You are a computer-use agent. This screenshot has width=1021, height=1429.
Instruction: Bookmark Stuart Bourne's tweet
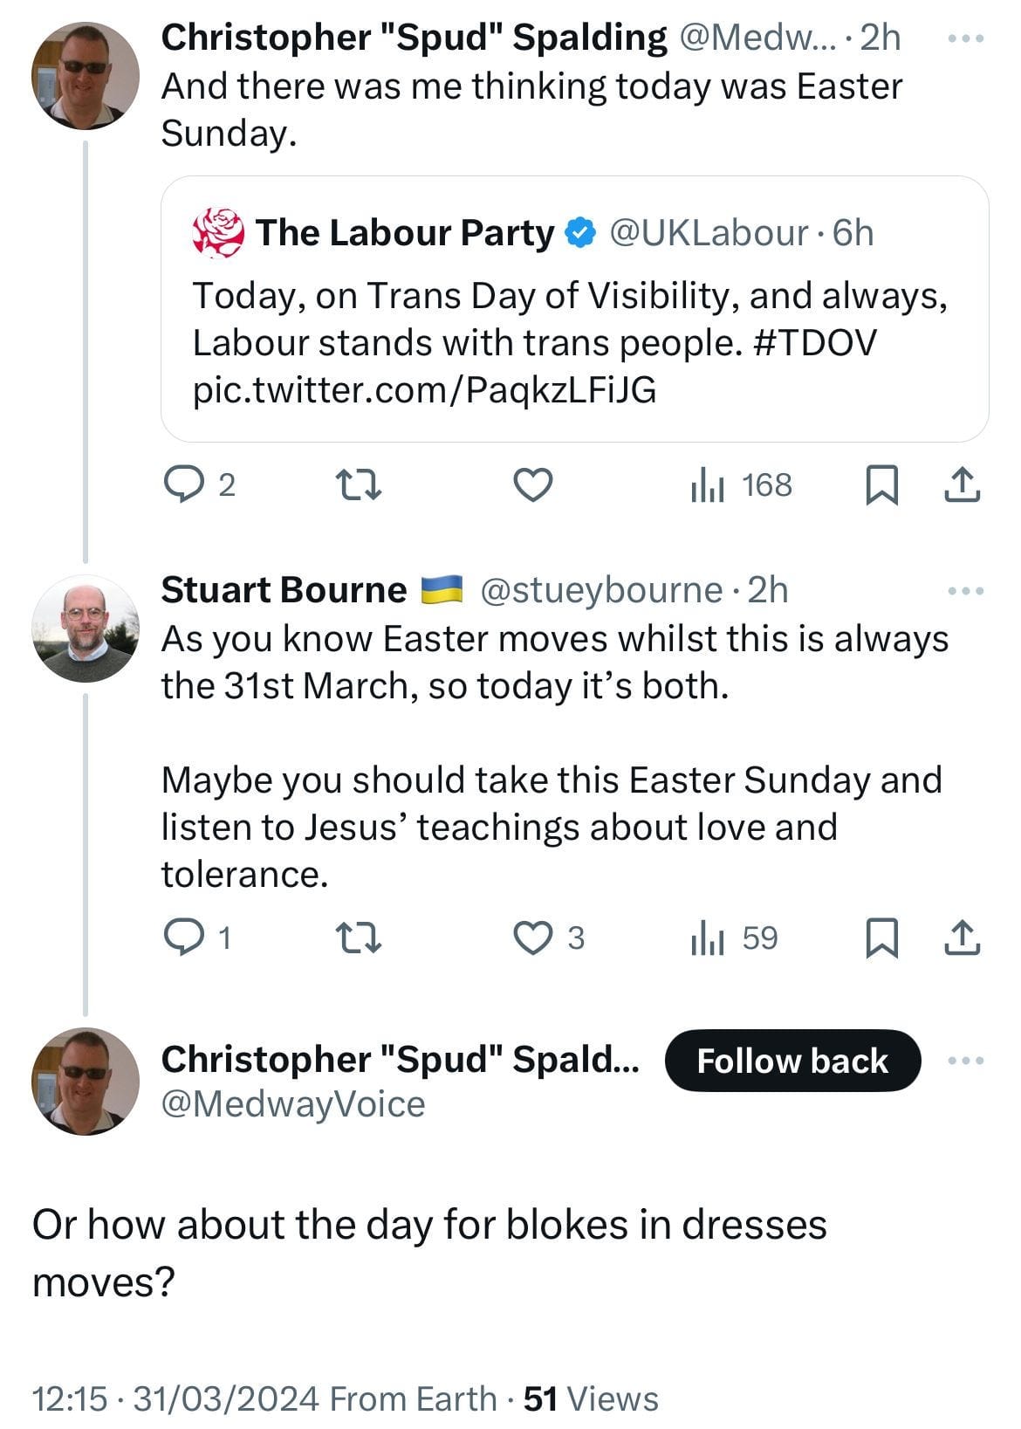click(881, 938)
